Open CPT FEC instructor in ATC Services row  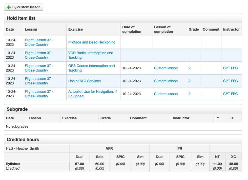(x=230, y=81)
